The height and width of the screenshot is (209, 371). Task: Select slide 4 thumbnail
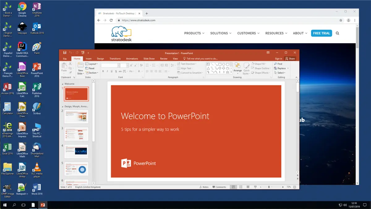(76, 151)
